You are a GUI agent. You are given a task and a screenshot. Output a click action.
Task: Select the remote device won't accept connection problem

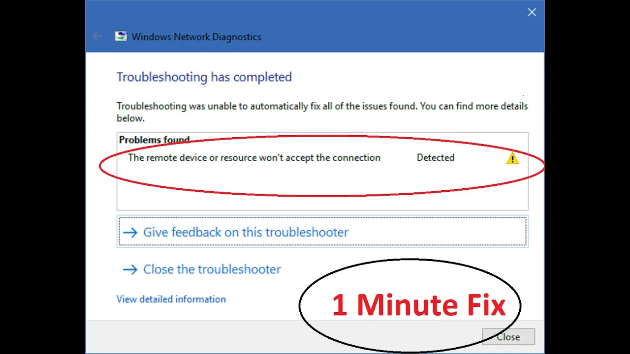point(254,157)
